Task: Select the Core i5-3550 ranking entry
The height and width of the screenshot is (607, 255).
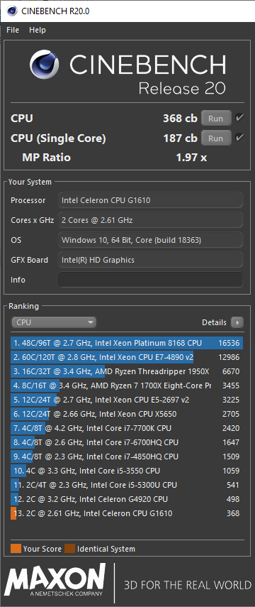Action: tap(127, 471)
